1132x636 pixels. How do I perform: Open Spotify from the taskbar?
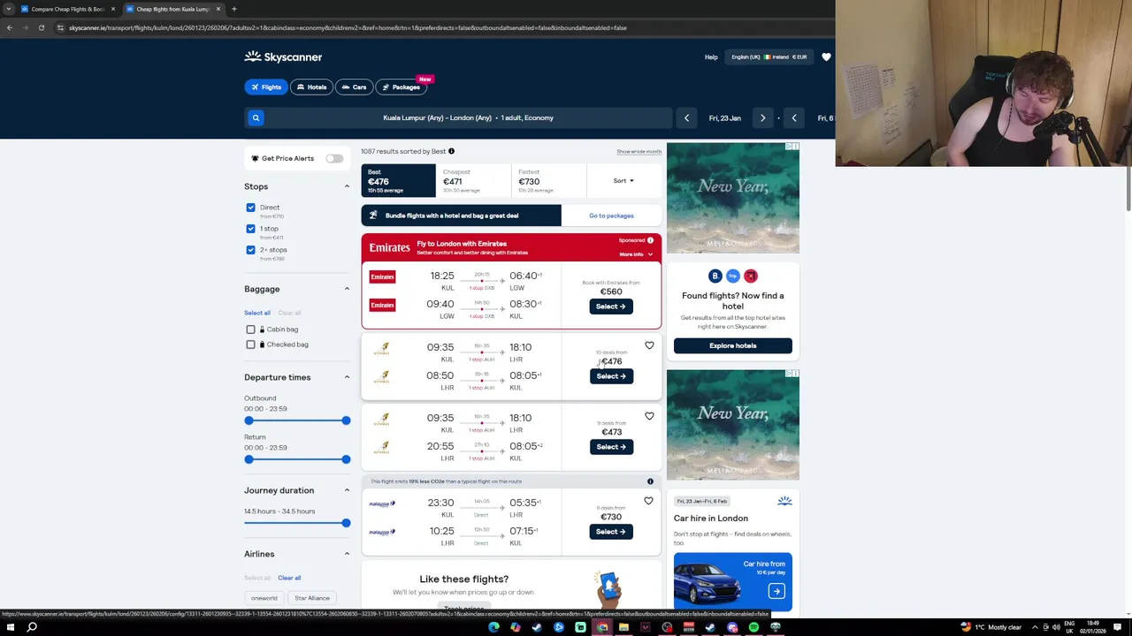[753, 627]
